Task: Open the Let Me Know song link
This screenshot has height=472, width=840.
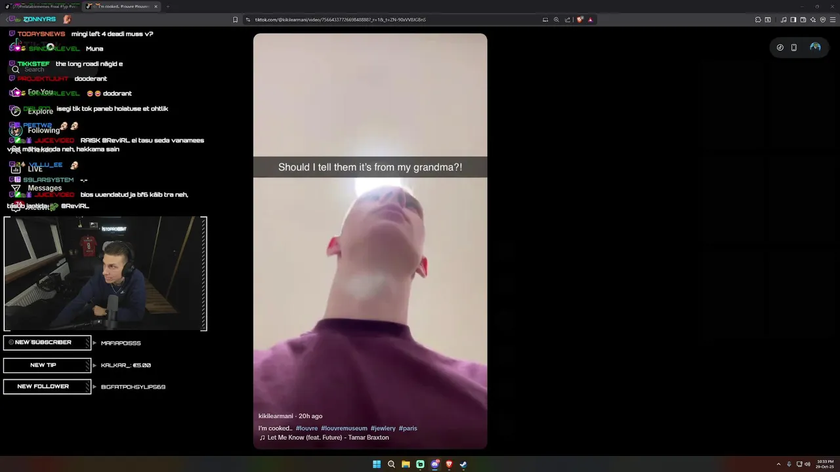Action: tap(324, 437)
